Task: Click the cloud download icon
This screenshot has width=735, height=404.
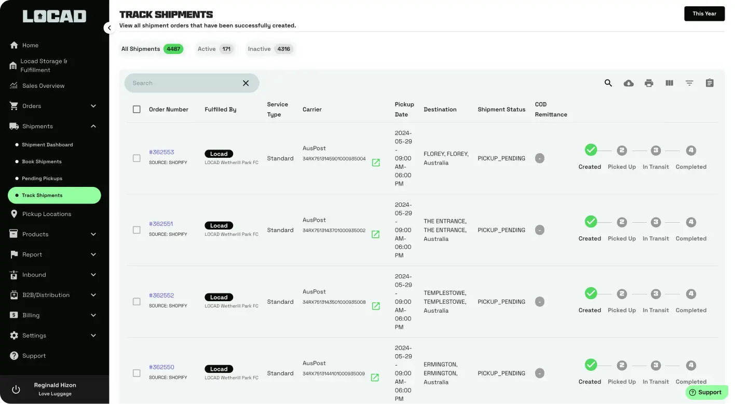Action: [x=629, y=83]
